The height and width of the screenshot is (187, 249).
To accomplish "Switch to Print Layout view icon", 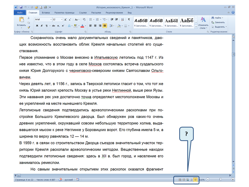I will 180,179.
